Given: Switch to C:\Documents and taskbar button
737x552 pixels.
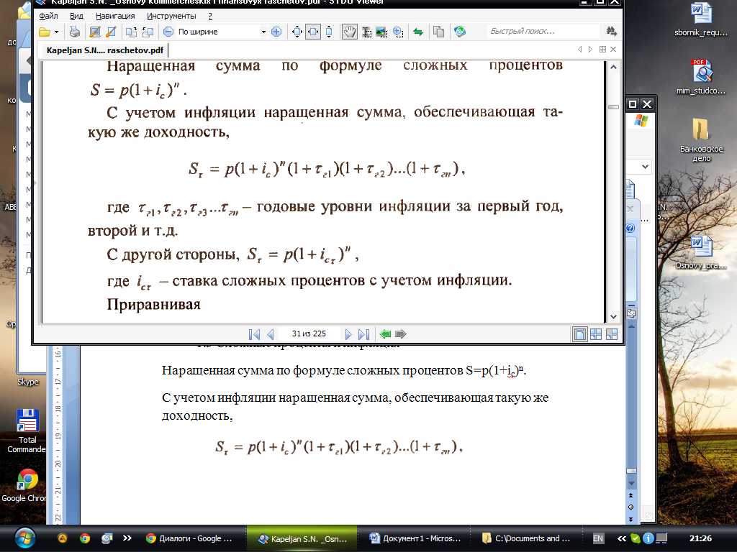Looking at the screenshot, I should pyautogui.click(x=526, y=538).
